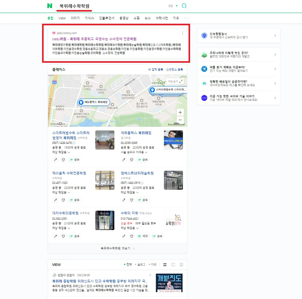
Task: Expand 매쓰홀릭 하남 학암동 address chevron
Action: (x=69, y=193)
